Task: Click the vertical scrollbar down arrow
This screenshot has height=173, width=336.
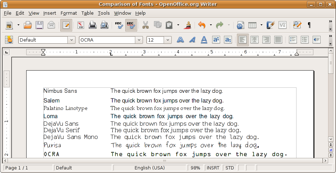Action: point(331,139)
